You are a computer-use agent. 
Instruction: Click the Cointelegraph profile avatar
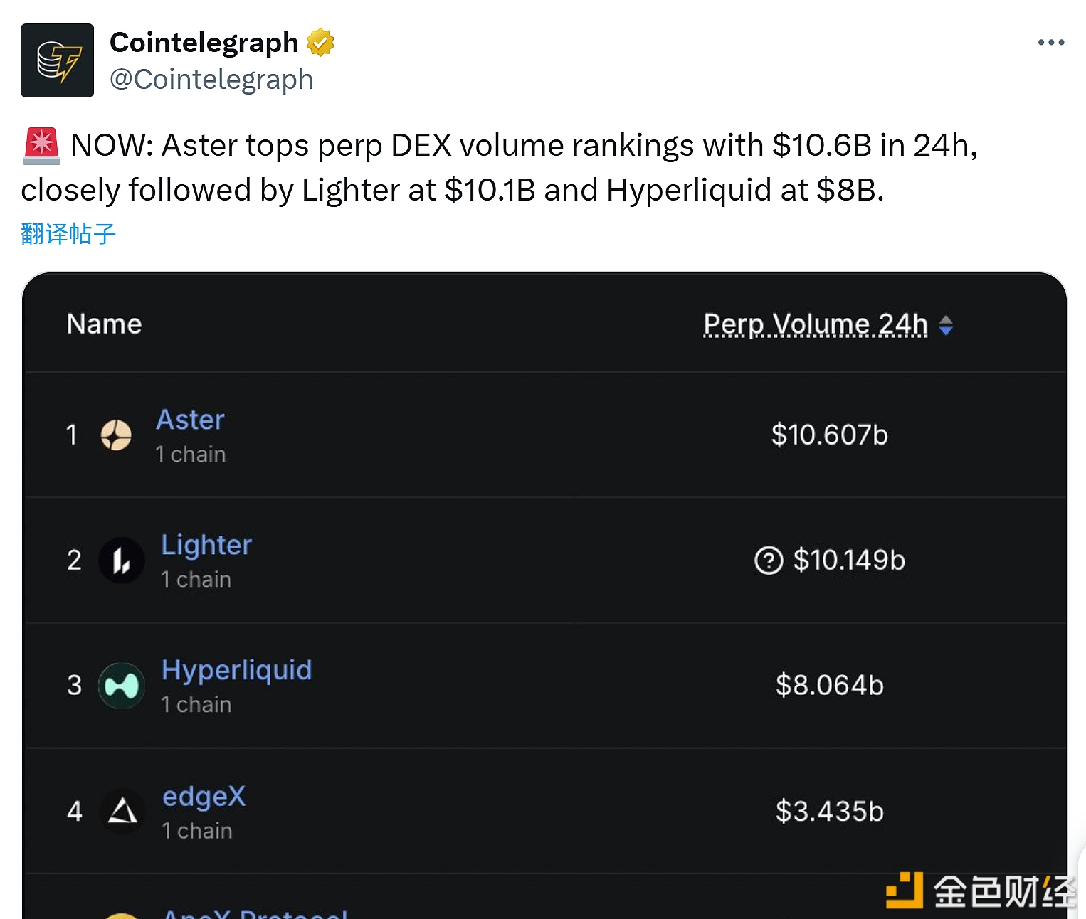(x=57, y=60)
